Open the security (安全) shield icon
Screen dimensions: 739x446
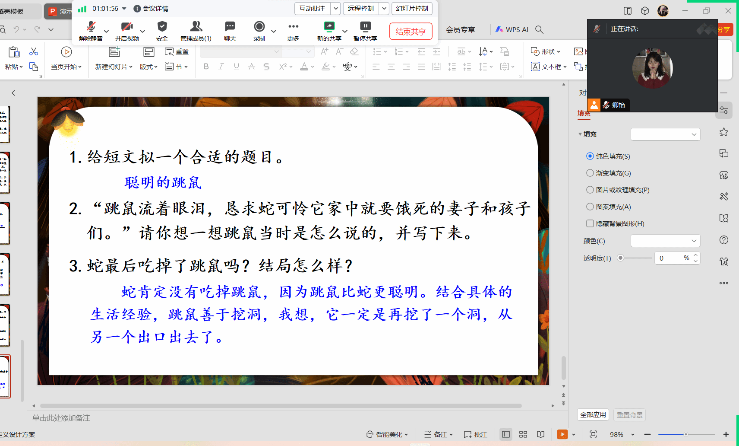coord(162,27)
